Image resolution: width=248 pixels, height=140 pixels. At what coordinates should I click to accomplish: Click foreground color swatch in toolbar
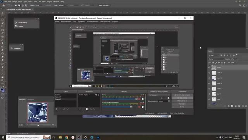2,90
